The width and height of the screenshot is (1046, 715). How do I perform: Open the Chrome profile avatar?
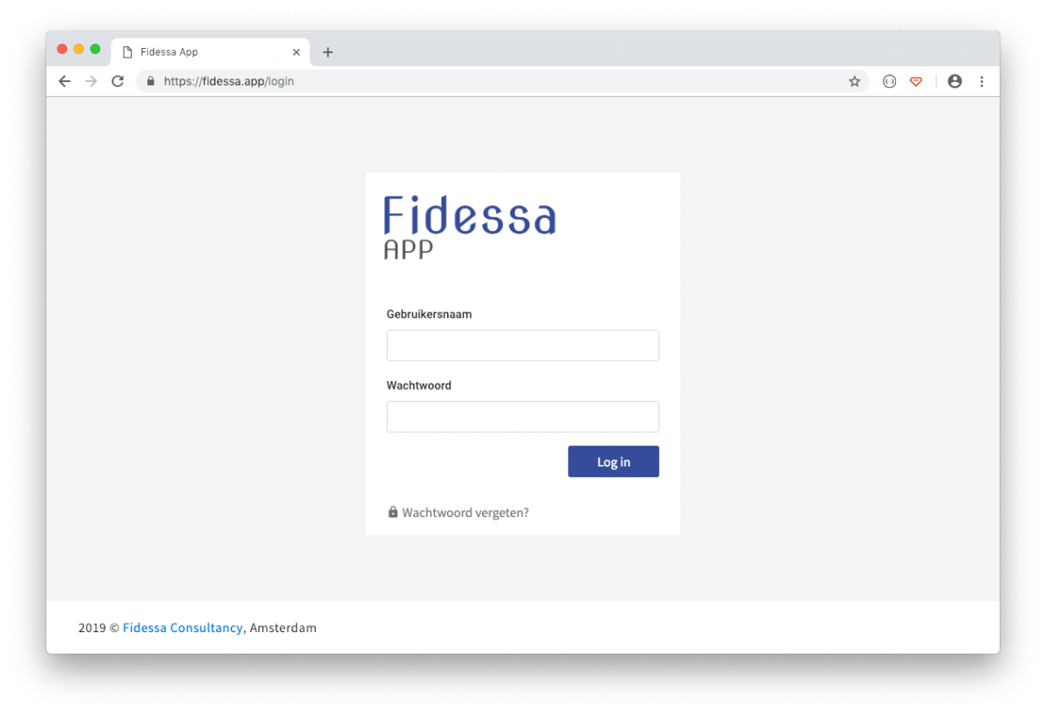pos(954,80)
